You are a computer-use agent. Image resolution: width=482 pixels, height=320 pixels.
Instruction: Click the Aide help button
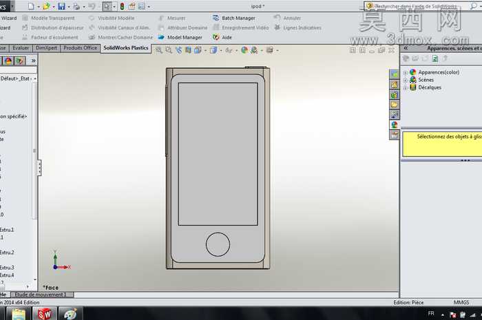click(x=222, y=37)
